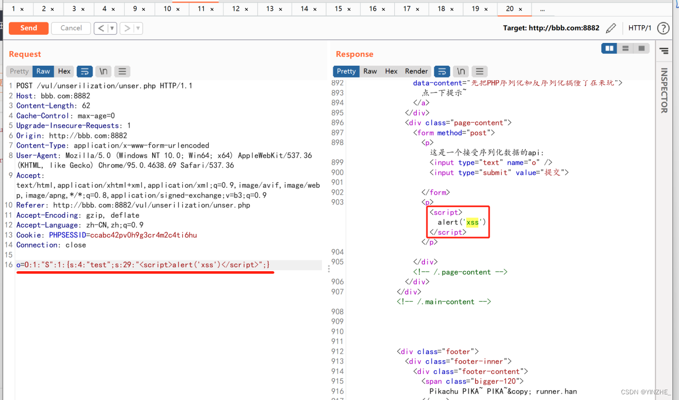Close Repeater tab 20
This screenshot has width=679, height=400.
[521, 9]
